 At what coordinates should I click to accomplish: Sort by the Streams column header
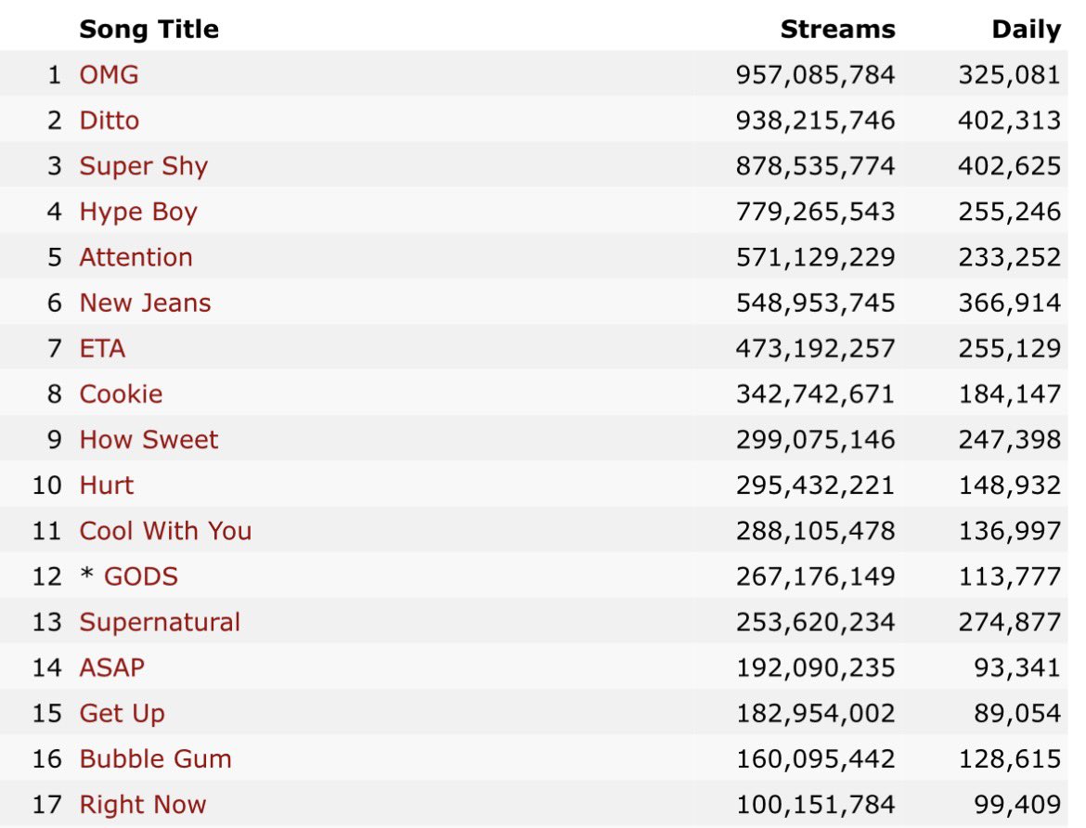(838, 29)
